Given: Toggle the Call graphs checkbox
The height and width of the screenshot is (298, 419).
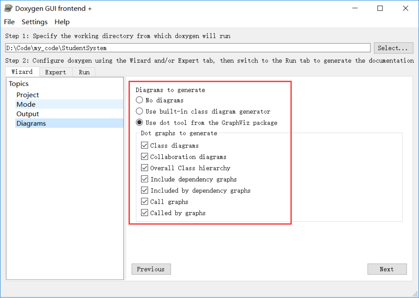Looking at the screenshot, I should [144, 201].
